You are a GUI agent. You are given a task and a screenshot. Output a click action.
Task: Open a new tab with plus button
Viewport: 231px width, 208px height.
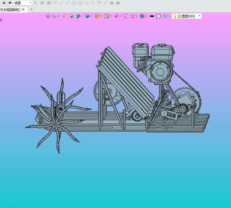click(32, 9)
